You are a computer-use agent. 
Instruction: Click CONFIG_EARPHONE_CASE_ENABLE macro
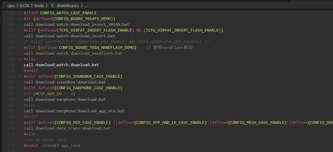coord(88,88)
